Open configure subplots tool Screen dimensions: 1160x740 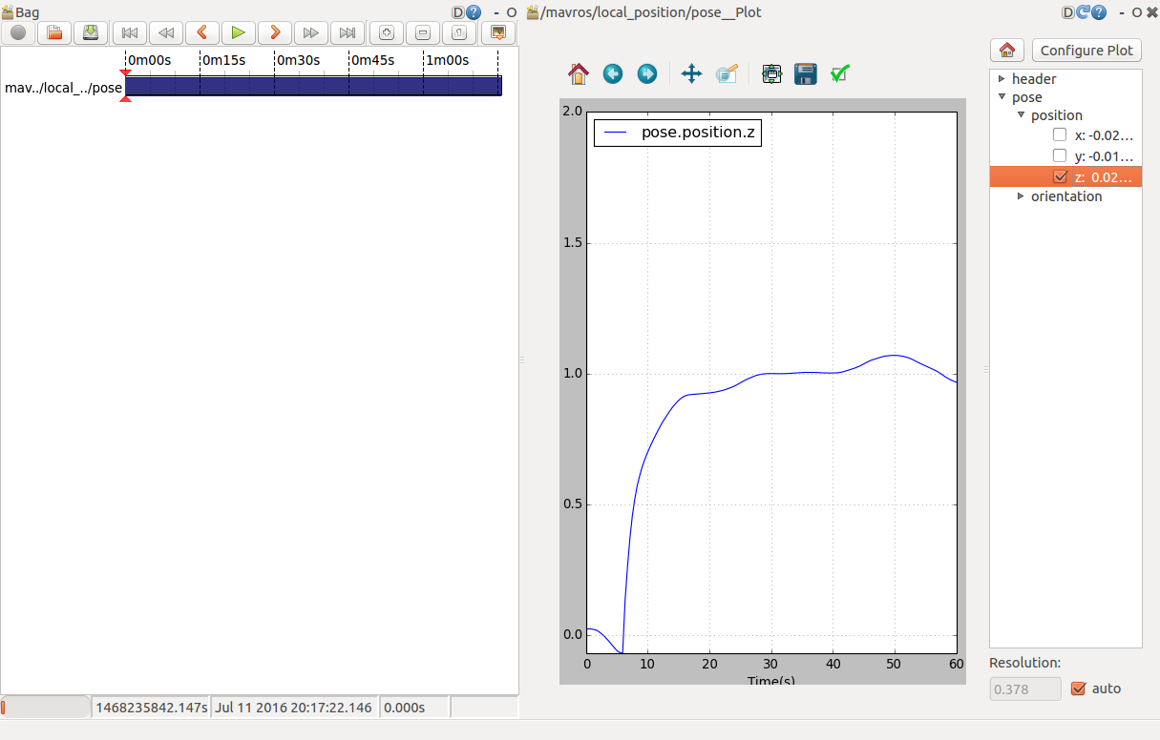coord(772,73)
